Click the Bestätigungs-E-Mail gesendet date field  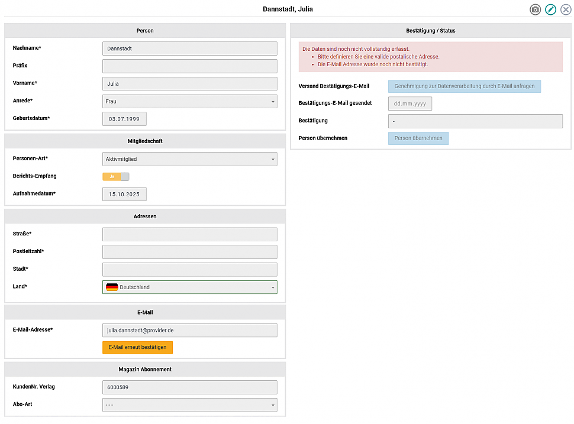point(409,103)
